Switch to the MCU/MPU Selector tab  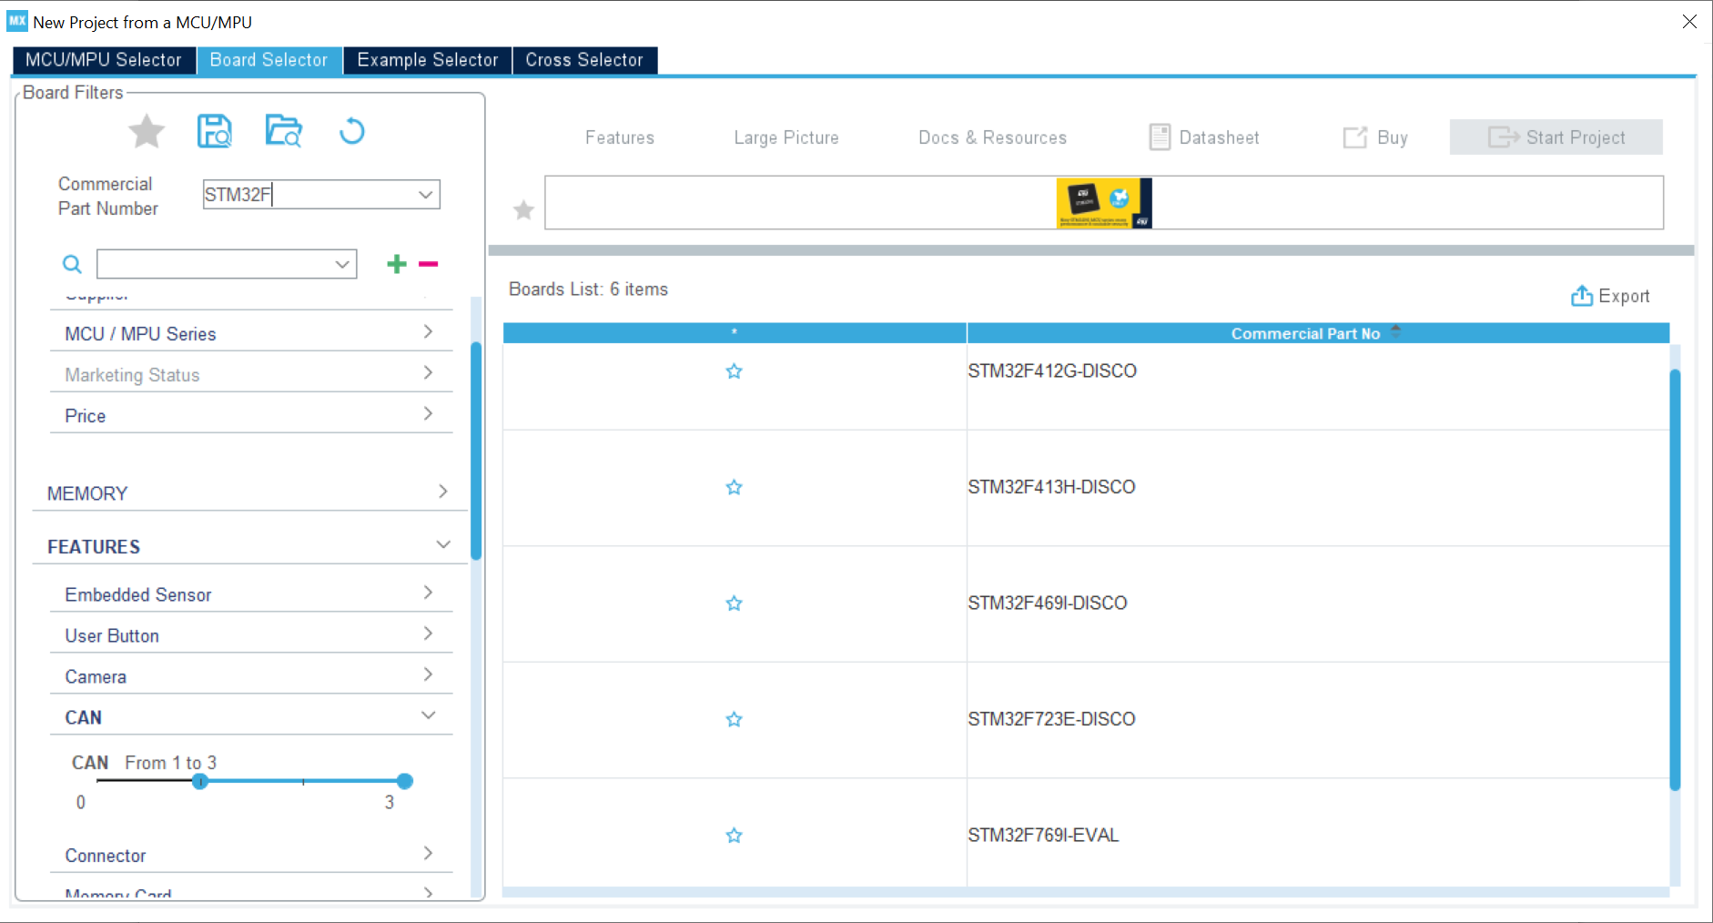tap(104, 60)
